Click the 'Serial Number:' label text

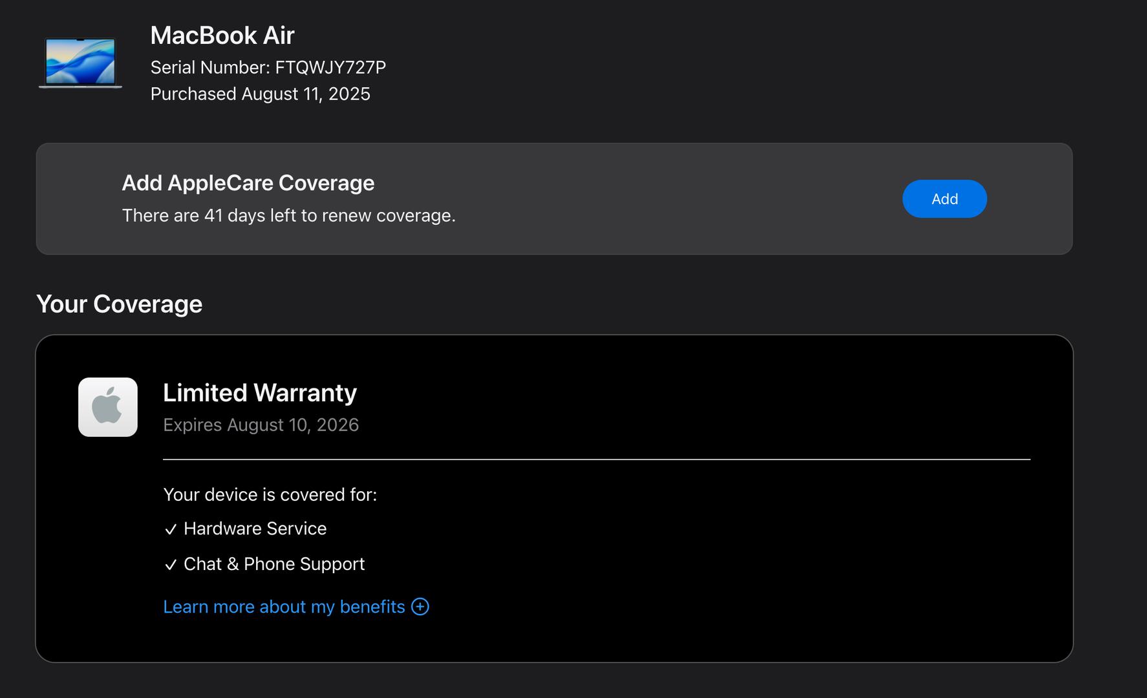(210, 68)
